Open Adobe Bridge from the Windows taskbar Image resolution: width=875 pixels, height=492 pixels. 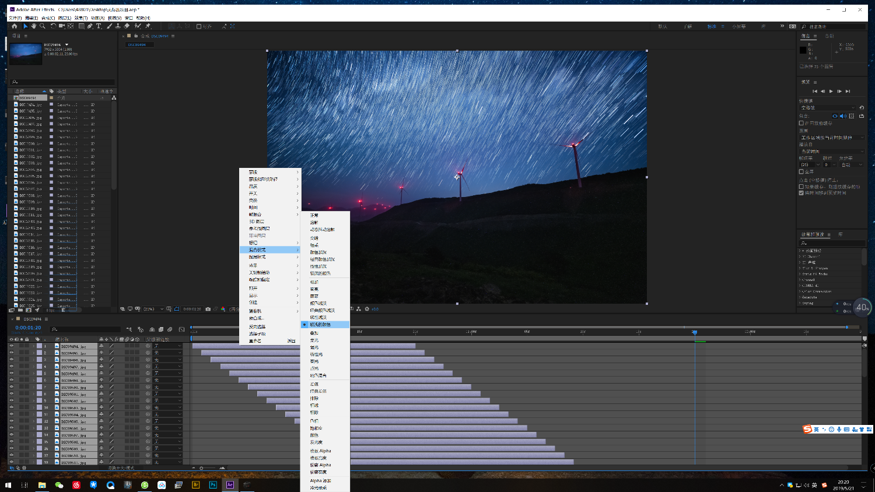click(x=196, y=485)
